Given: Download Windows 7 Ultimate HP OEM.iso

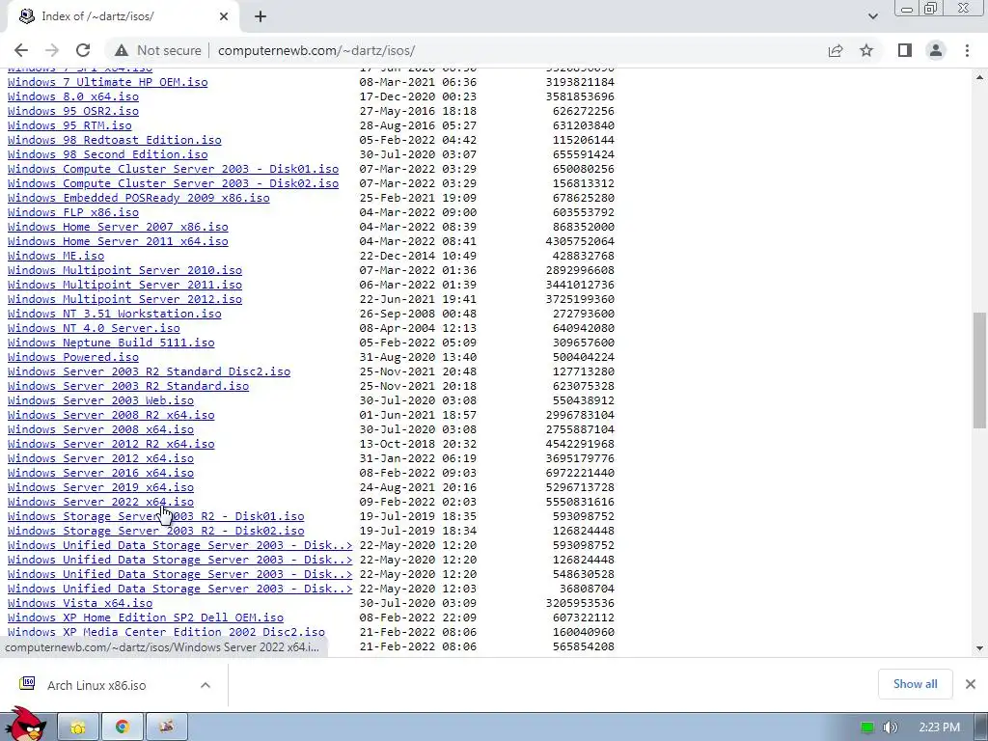Looking at the screenshot, I should pos(108,82).
